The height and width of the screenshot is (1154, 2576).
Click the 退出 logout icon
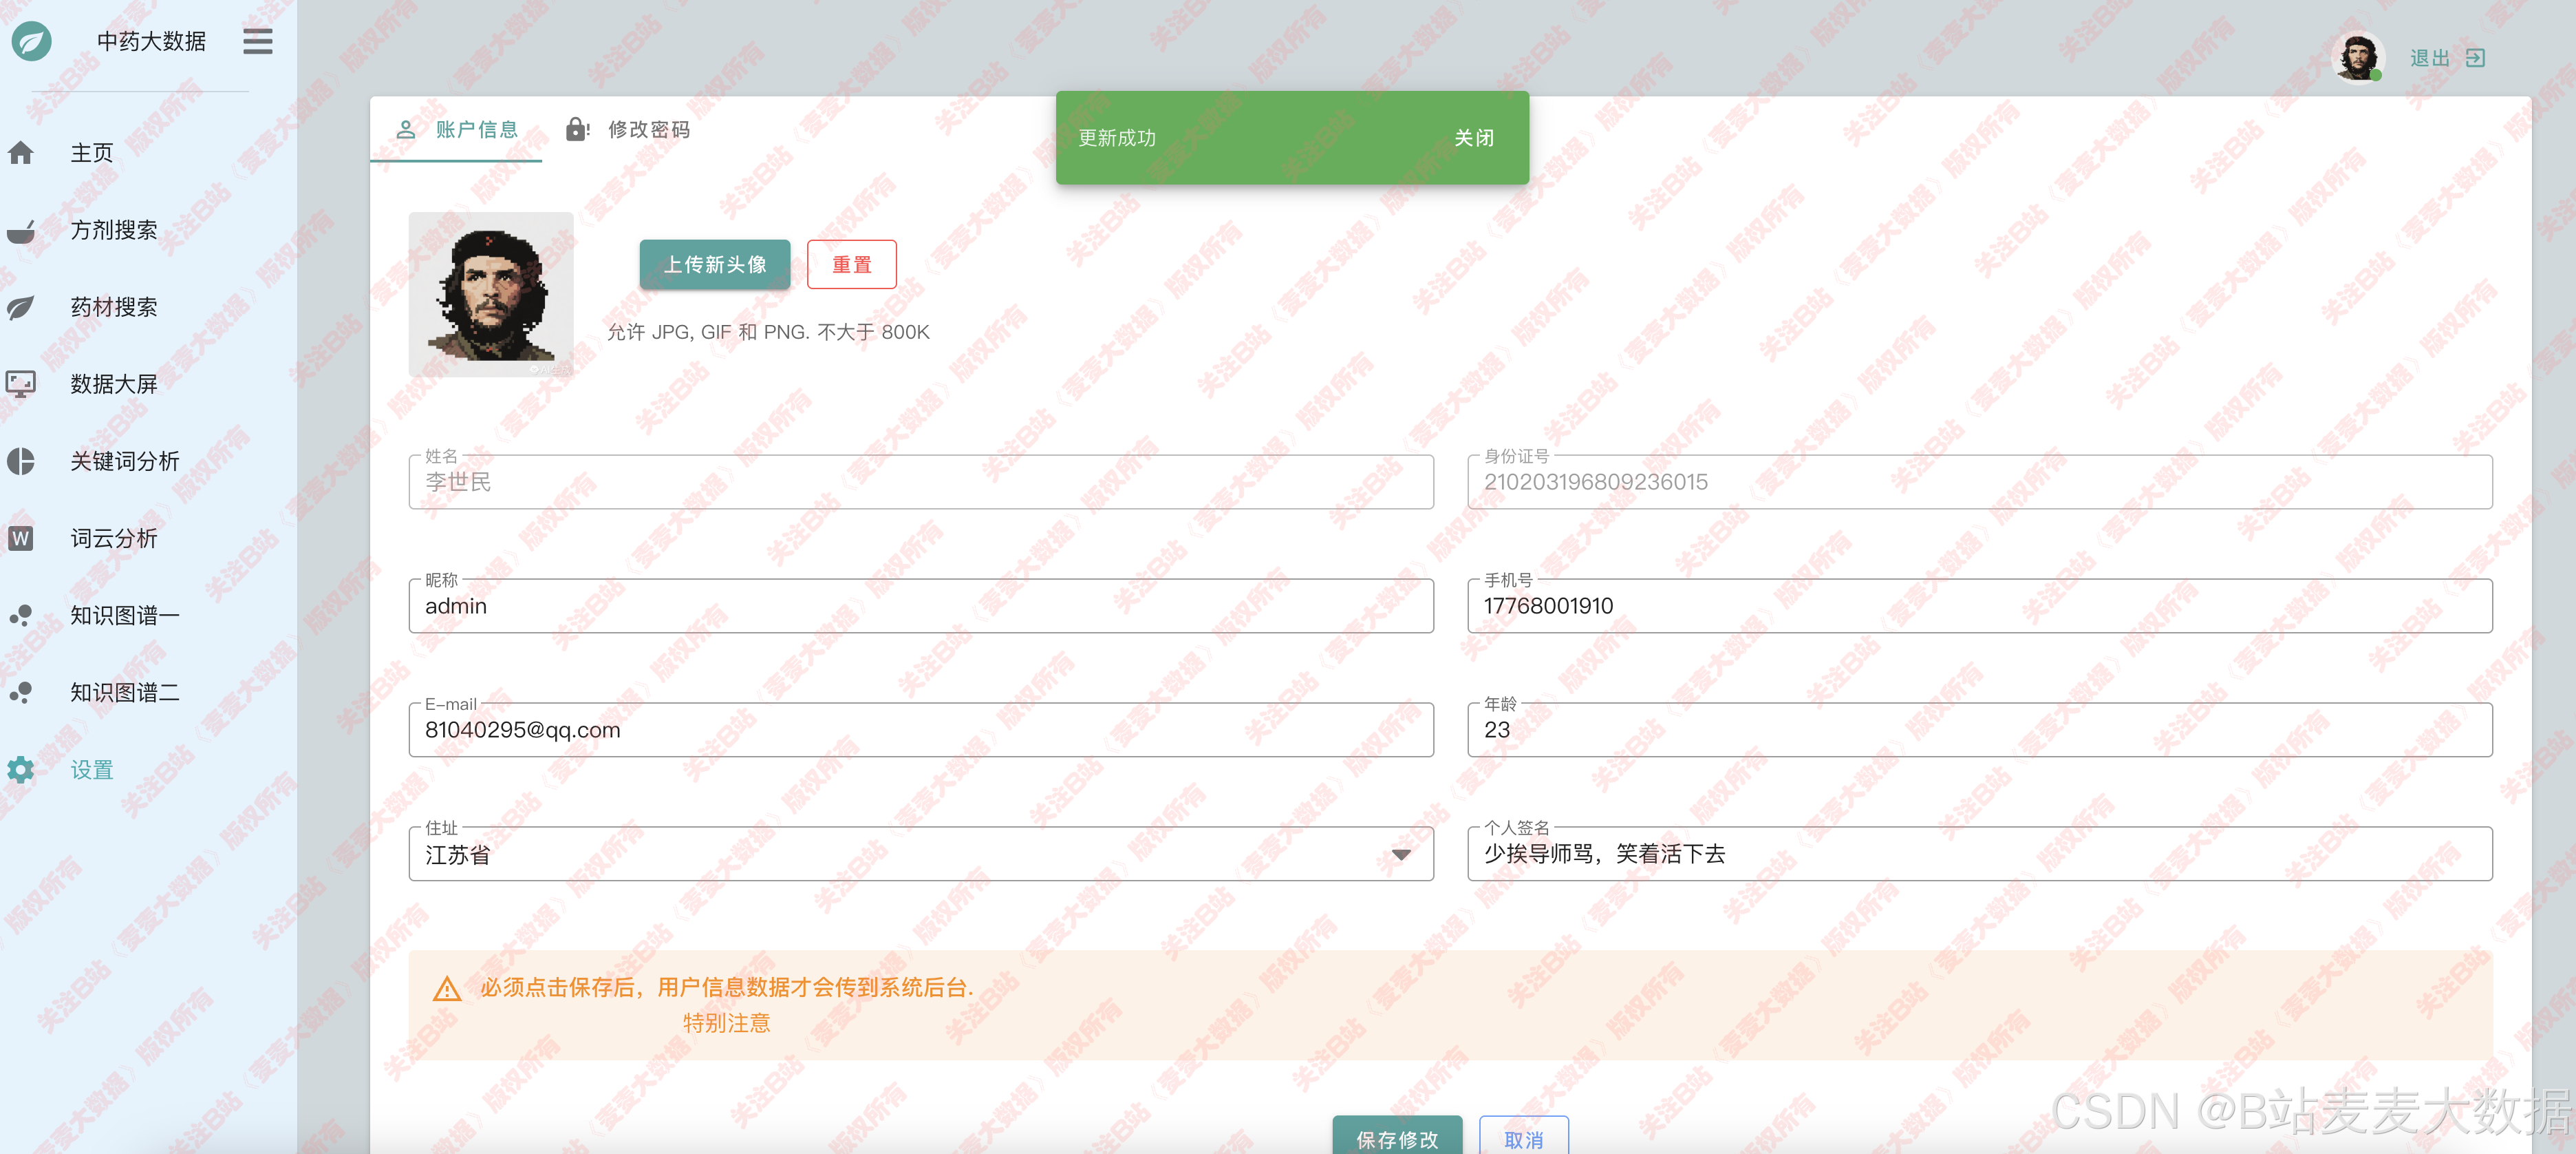2476,58
